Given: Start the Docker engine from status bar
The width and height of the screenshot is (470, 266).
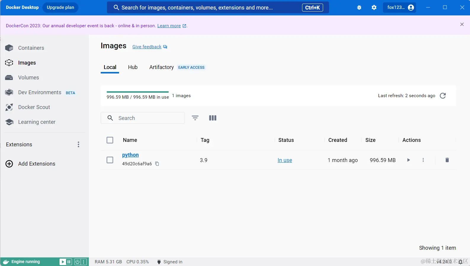Looking at the screenshot, I should [x=63, y=262].
